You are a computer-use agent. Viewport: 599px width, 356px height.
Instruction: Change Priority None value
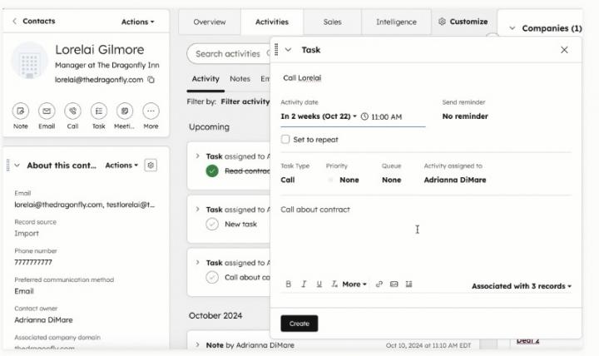click(x=349, y=180)
